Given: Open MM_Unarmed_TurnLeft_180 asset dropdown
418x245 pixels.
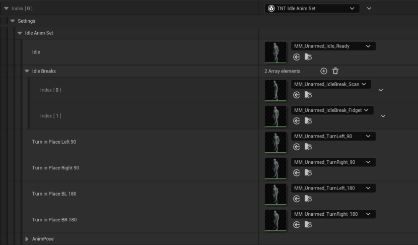Looking at the screenshot, I should pyautogui.click(x=333, y=188).
